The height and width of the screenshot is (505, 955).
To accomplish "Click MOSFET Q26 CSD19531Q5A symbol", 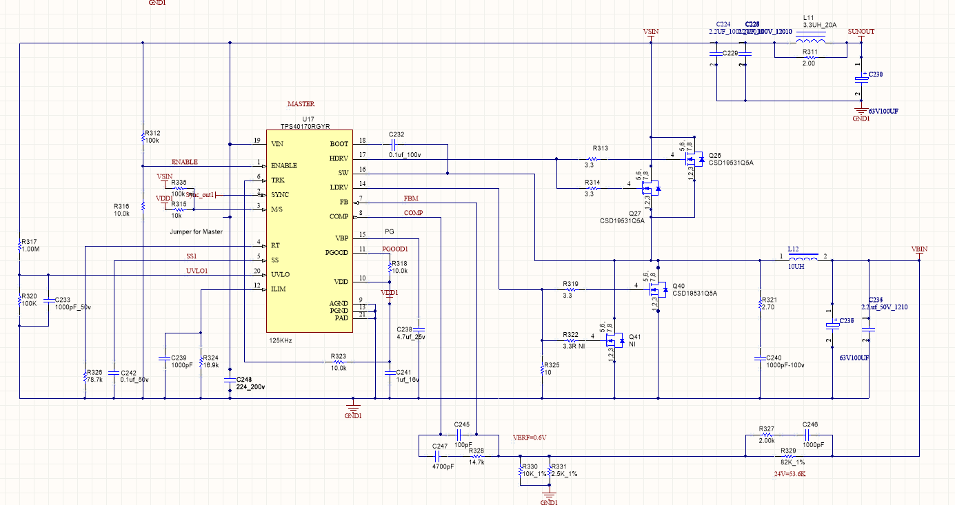I will click(692, 159).
